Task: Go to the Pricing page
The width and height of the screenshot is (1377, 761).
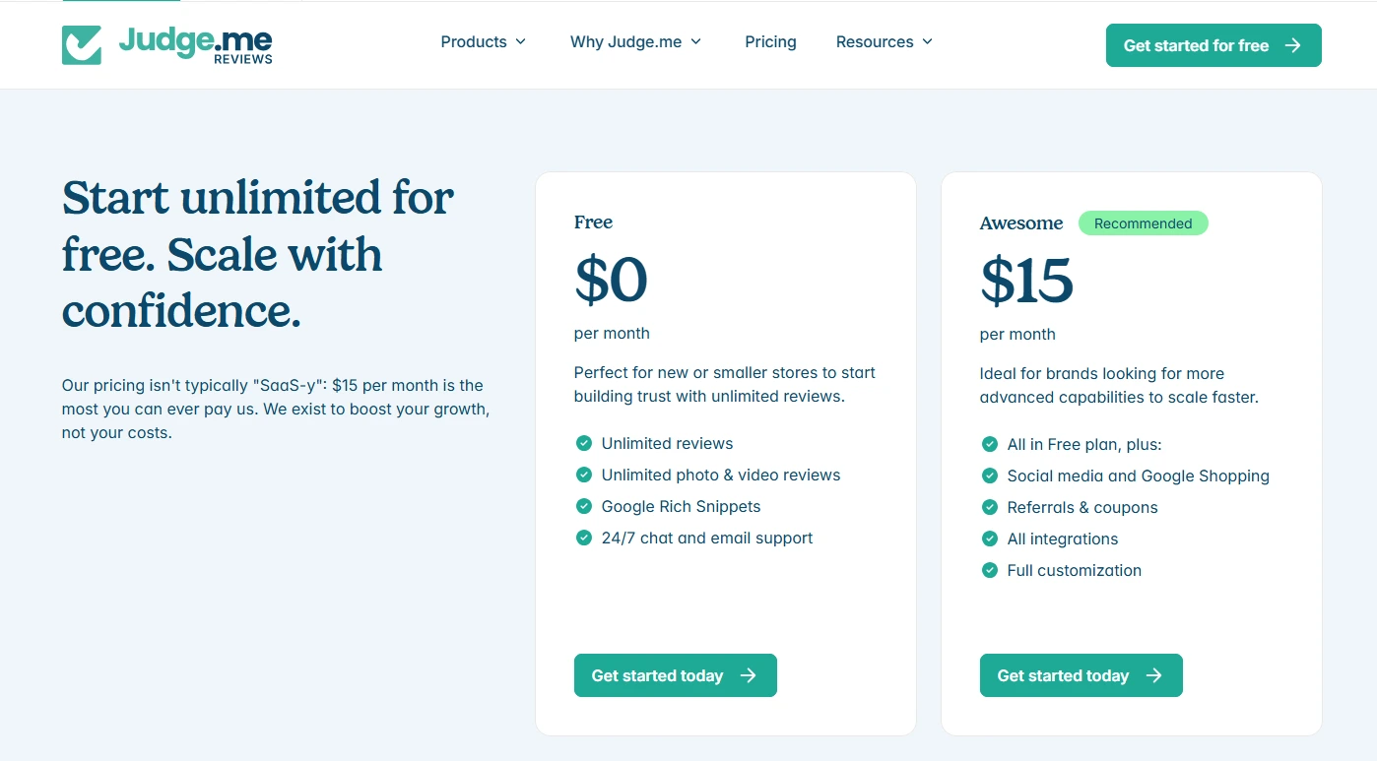Action: point(770,41)
